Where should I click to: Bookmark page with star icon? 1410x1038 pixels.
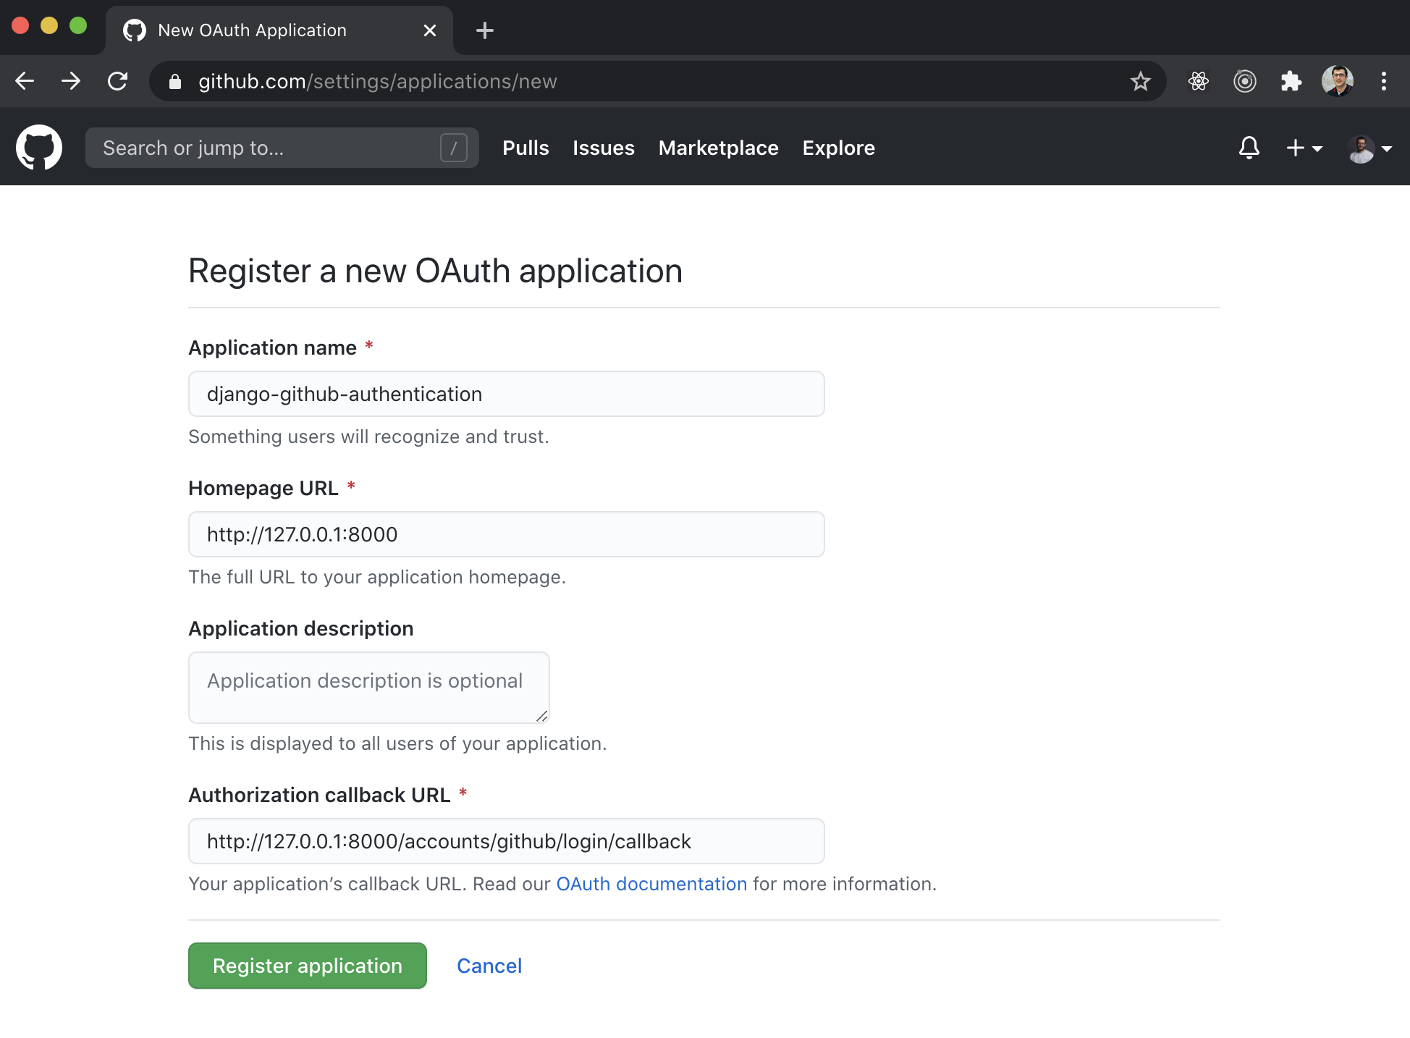click(x=1141, y=81)
